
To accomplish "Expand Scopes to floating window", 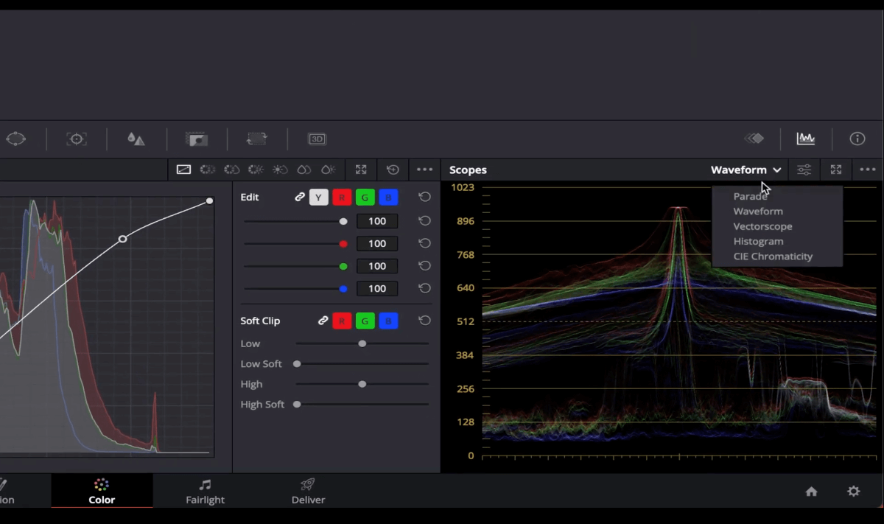I will point(836,170).
